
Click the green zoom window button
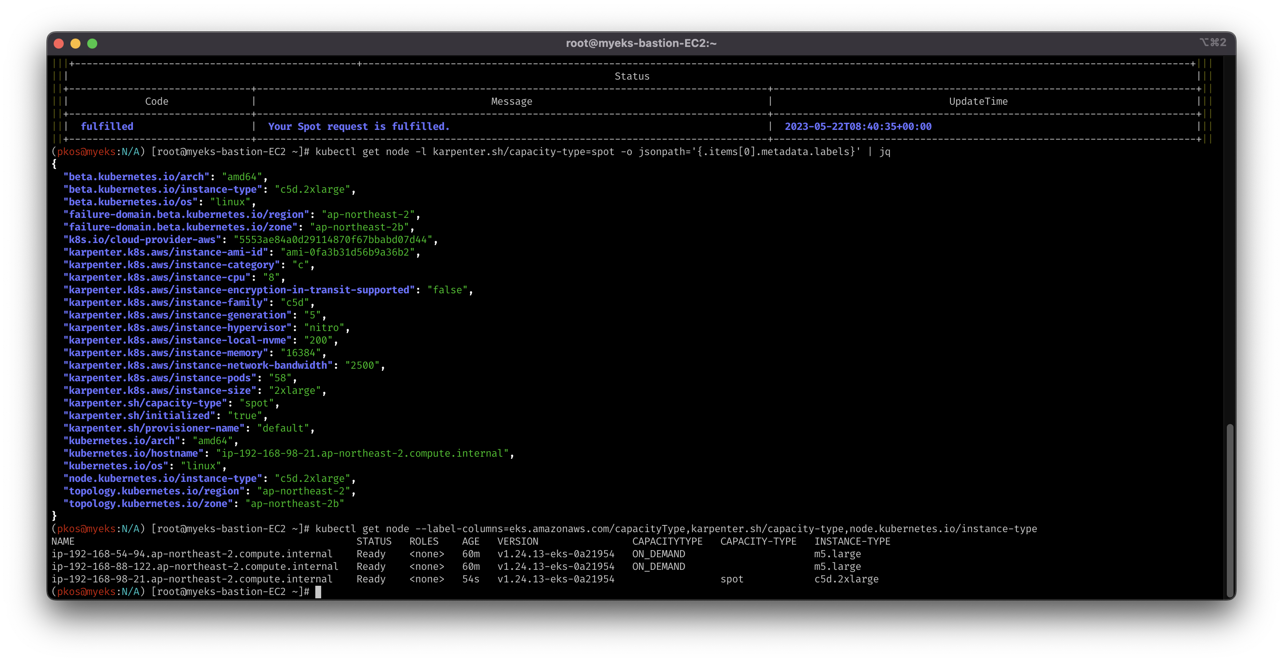[92, 43]
